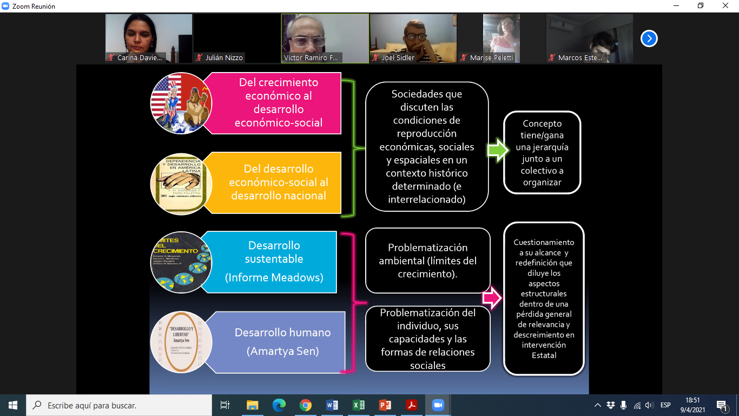The width and height of the screenshot is (739, 416).
Task: Select Víctor Ramiro's video thumbnail
Action: click(x=325, y=38)
